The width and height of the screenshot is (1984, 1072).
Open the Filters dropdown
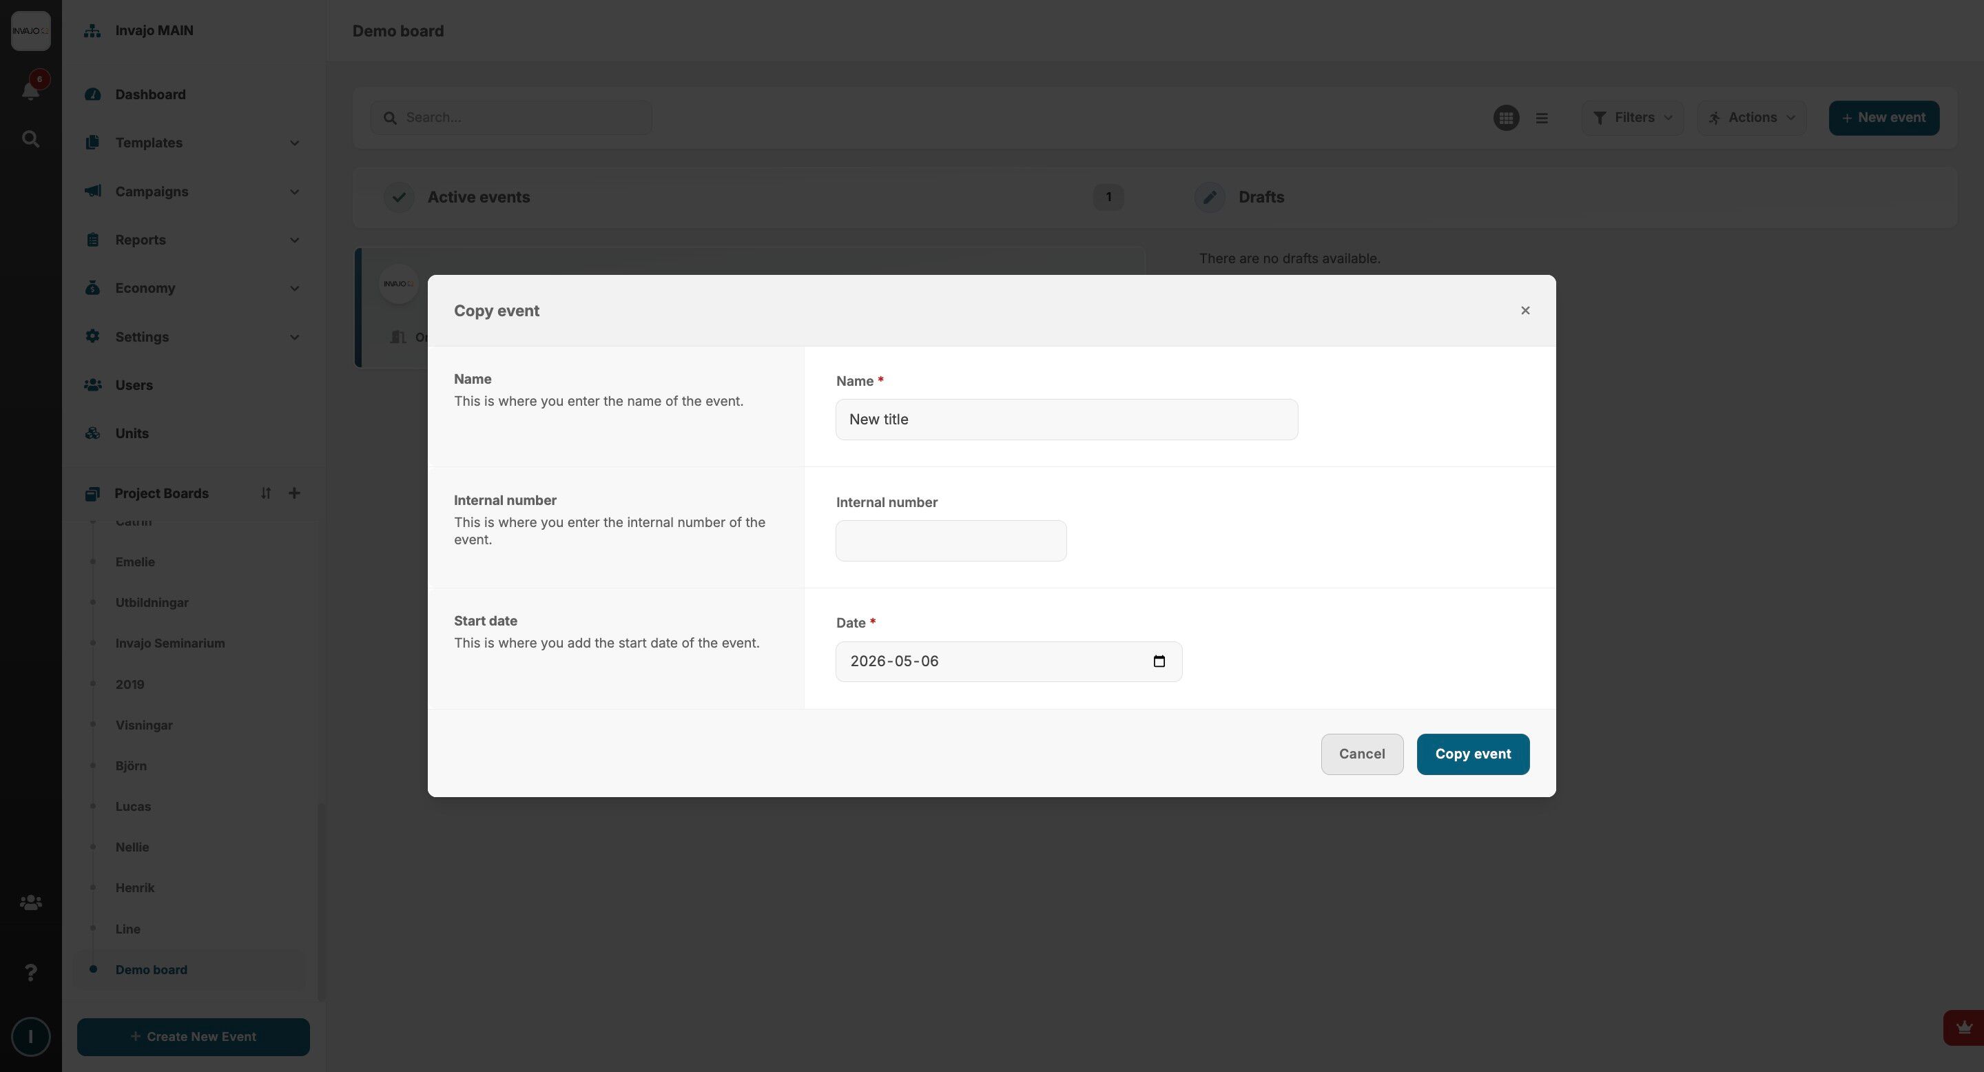click(1632, 118)
